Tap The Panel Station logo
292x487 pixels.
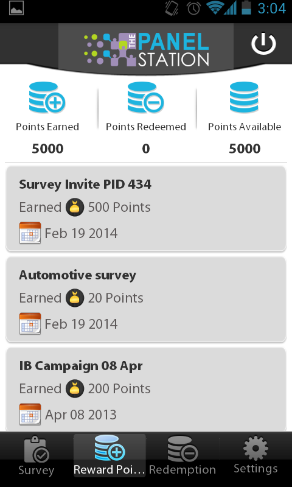[x=146, y=49]
